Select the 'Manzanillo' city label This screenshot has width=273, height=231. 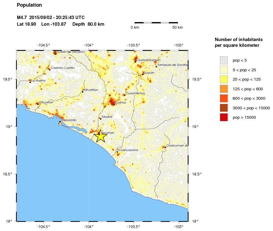pos(69,120)
